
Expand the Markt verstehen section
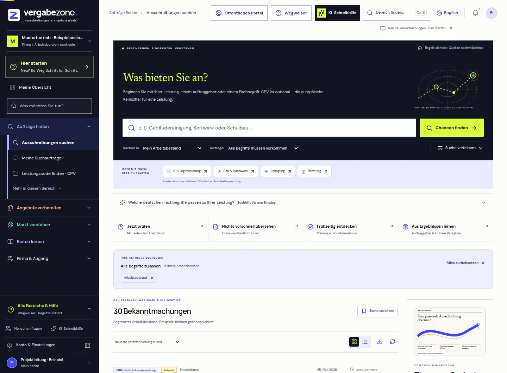coord(49,225)
